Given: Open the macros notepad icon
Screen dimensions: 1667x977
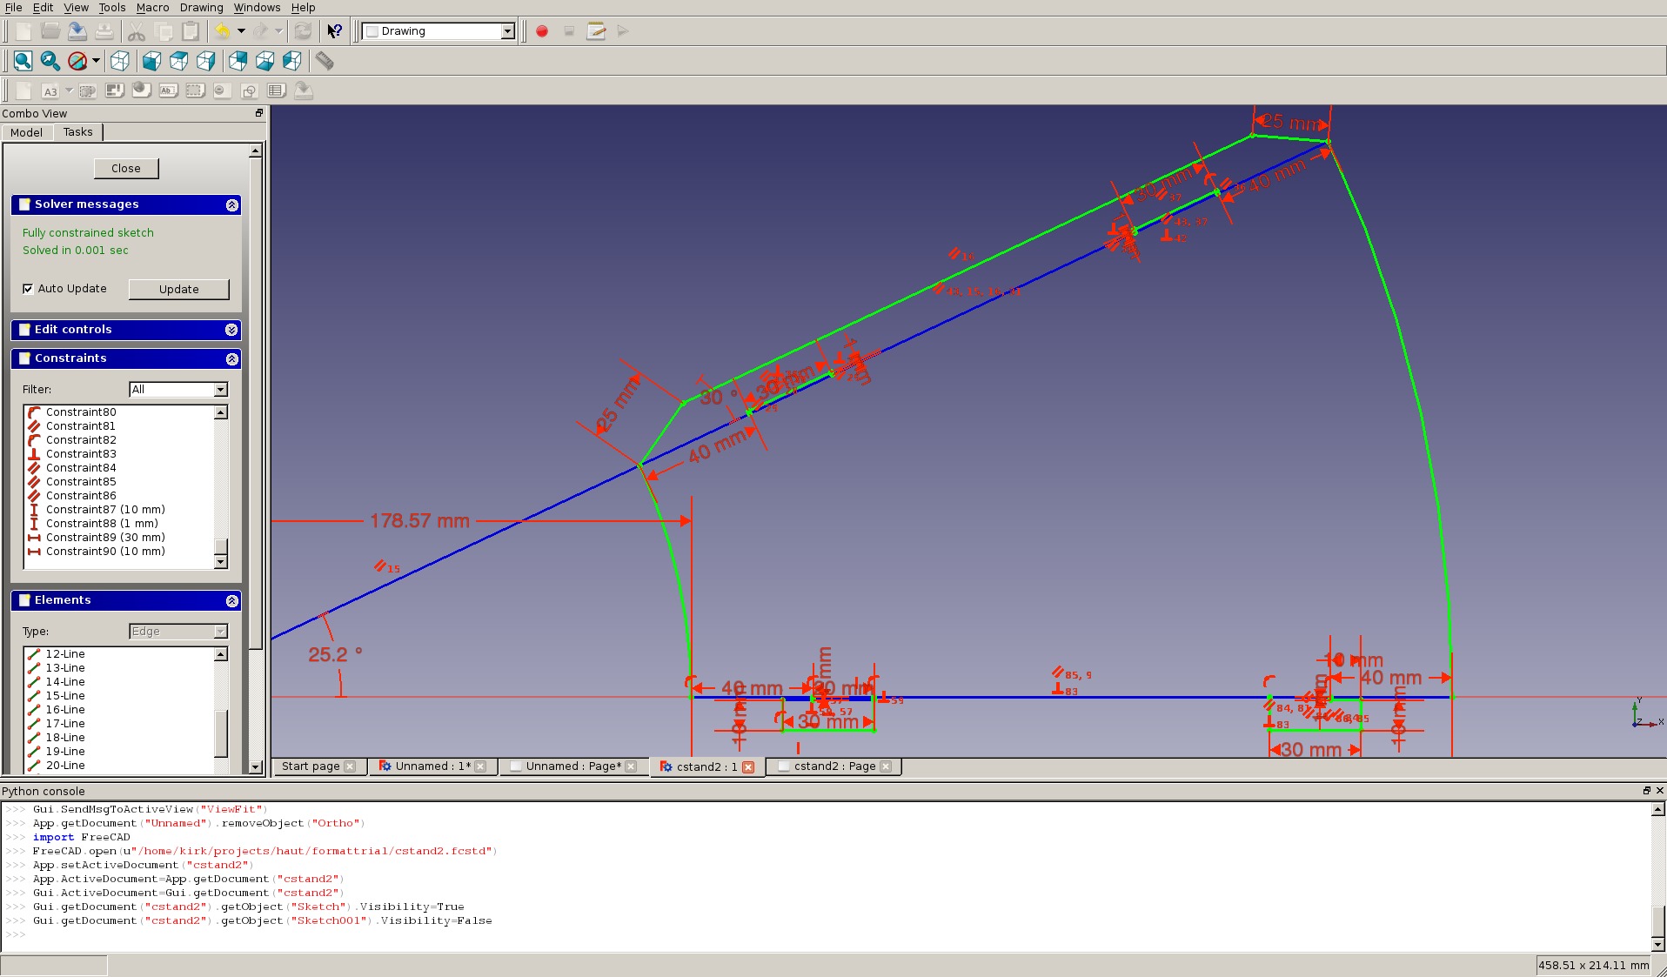Looking at the screenshot, I should (596, 31).
